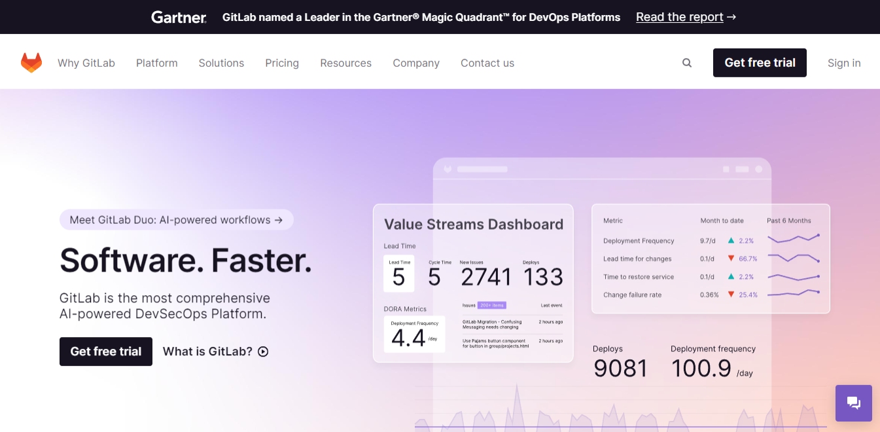Viewport: 880px width, 432px height.
Task: Click the 'Software. Faster.' headline
Action: [186, 260]
